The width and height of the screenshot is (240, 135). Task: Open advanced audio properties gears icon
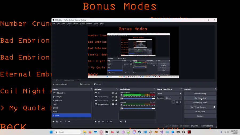[121, 122]
